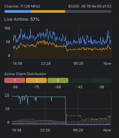Click the gray unused portion of the airtime bar
This screenshot has height=138, width=119.
(x=88, y=12)
